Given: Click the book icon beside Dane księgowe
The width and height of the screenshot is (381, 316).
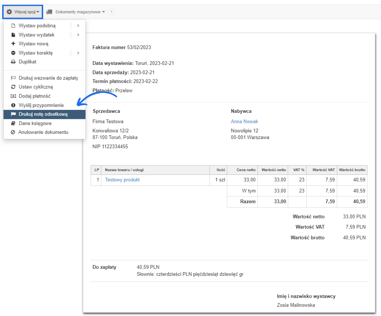Looking at the screenshot, I should pos(13,123).
